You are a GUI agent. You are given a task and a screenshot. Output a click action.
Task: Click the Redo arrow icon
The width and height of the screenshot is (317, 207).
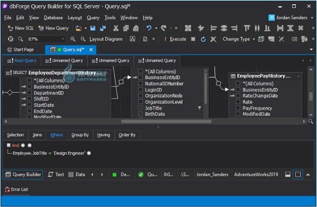pyautogui.click(x=164, y=28)
